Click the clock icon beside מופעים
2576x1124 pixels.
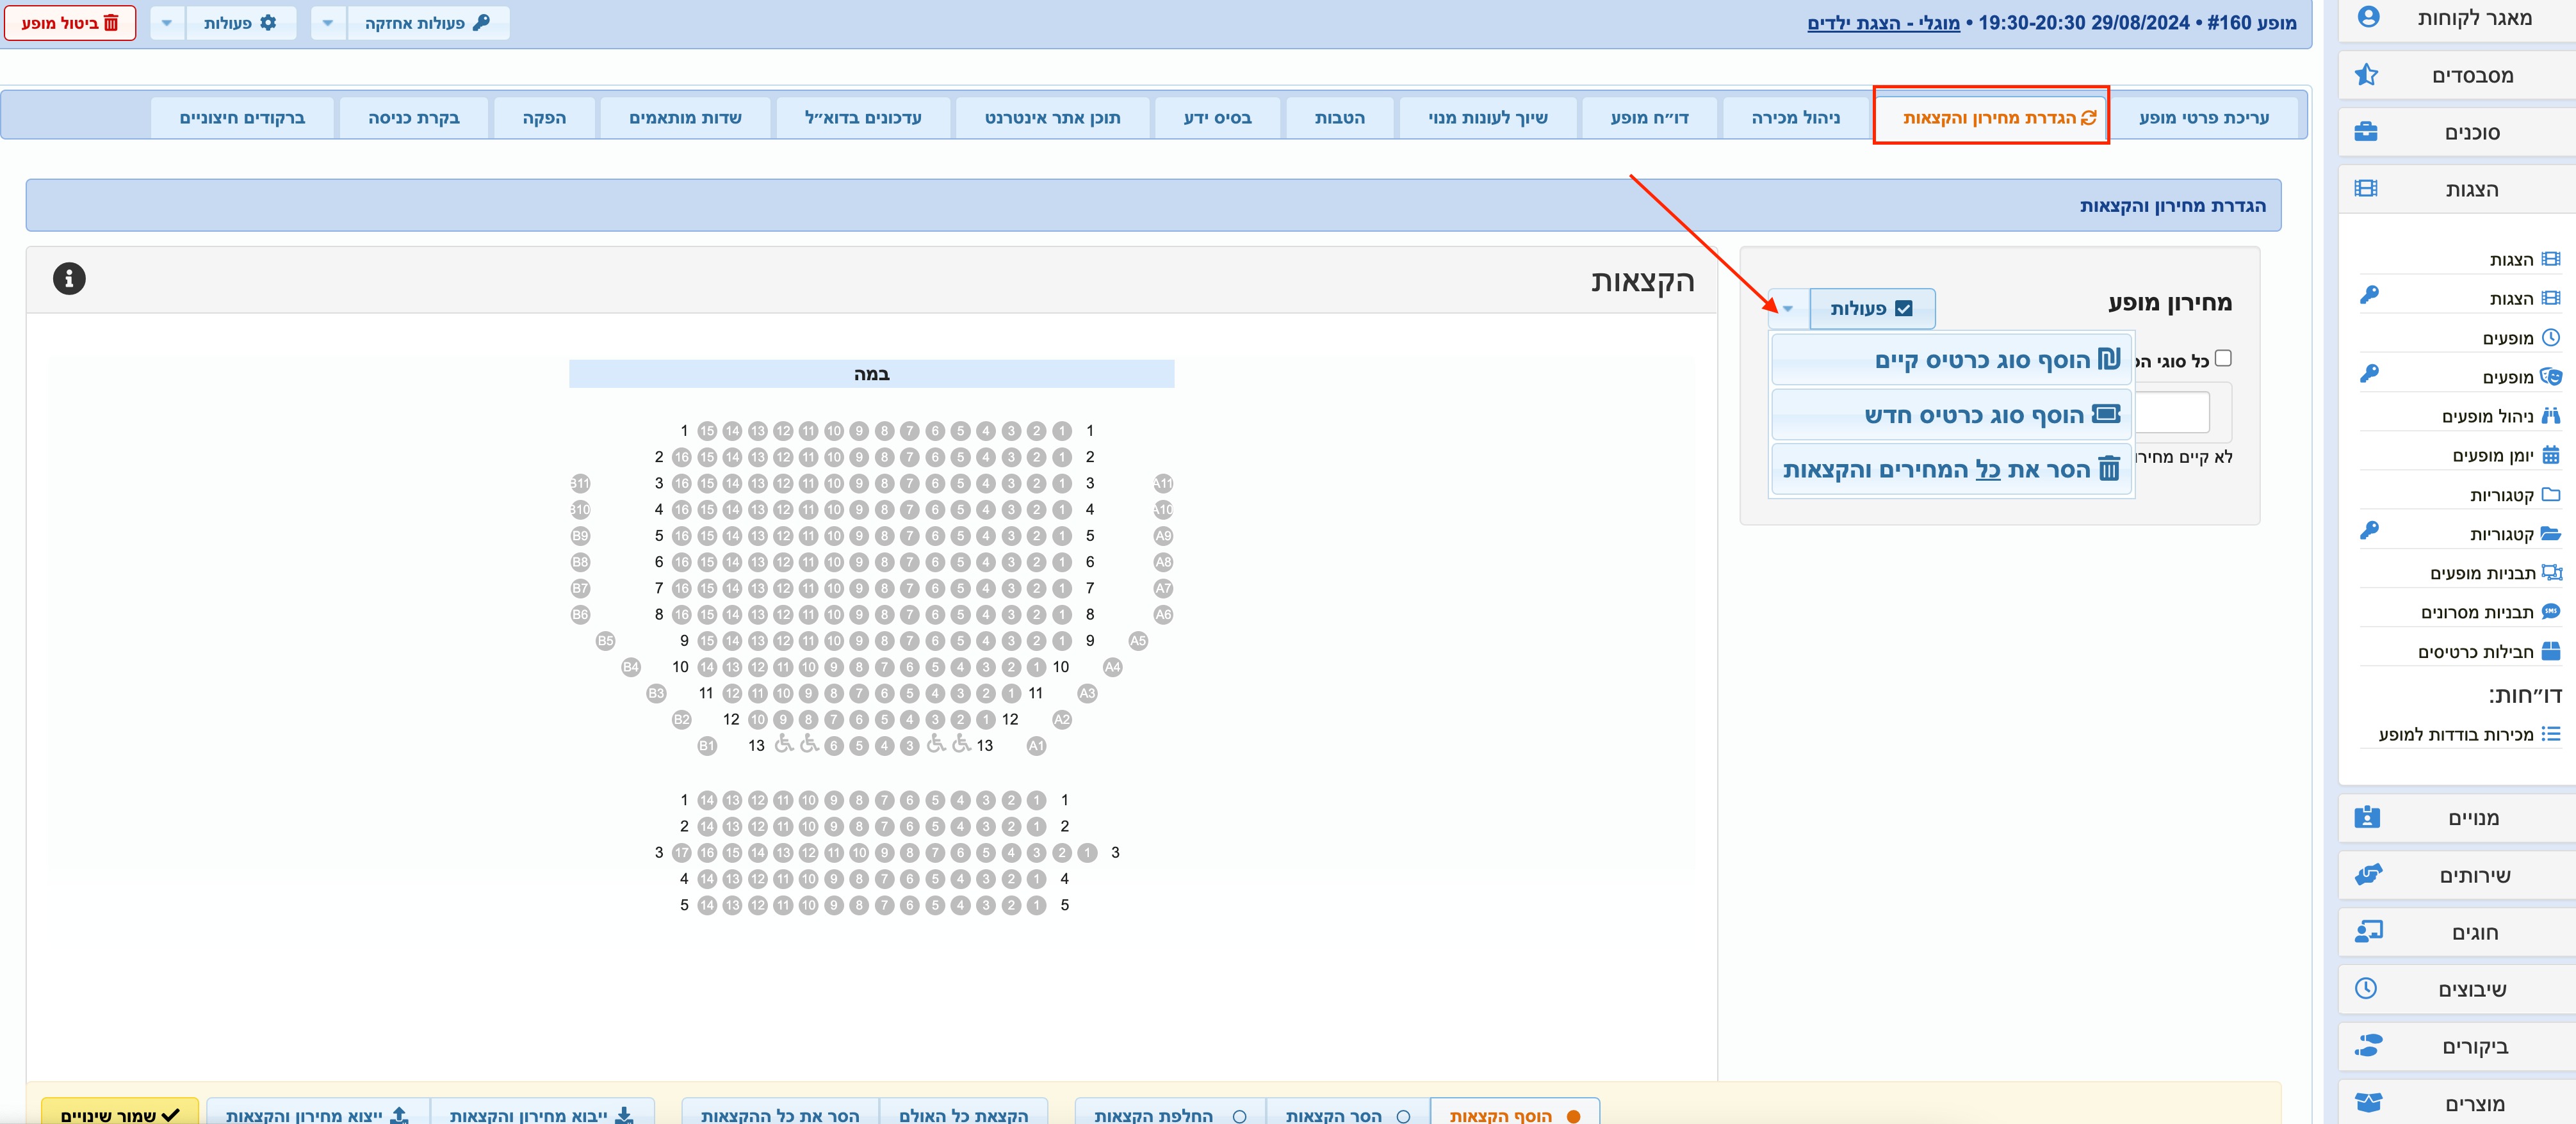[2551, 338]
